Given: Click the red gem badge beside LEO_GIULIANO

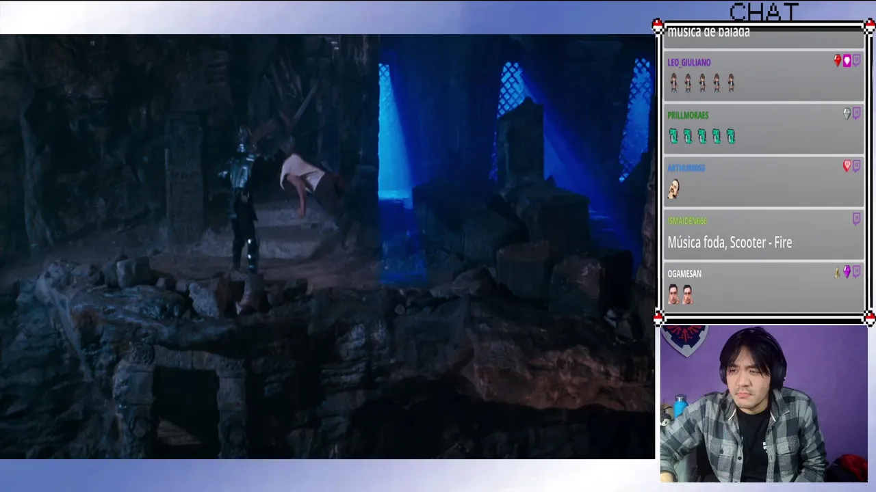Looking at the screenshot, I should click(x=837, y=61).
